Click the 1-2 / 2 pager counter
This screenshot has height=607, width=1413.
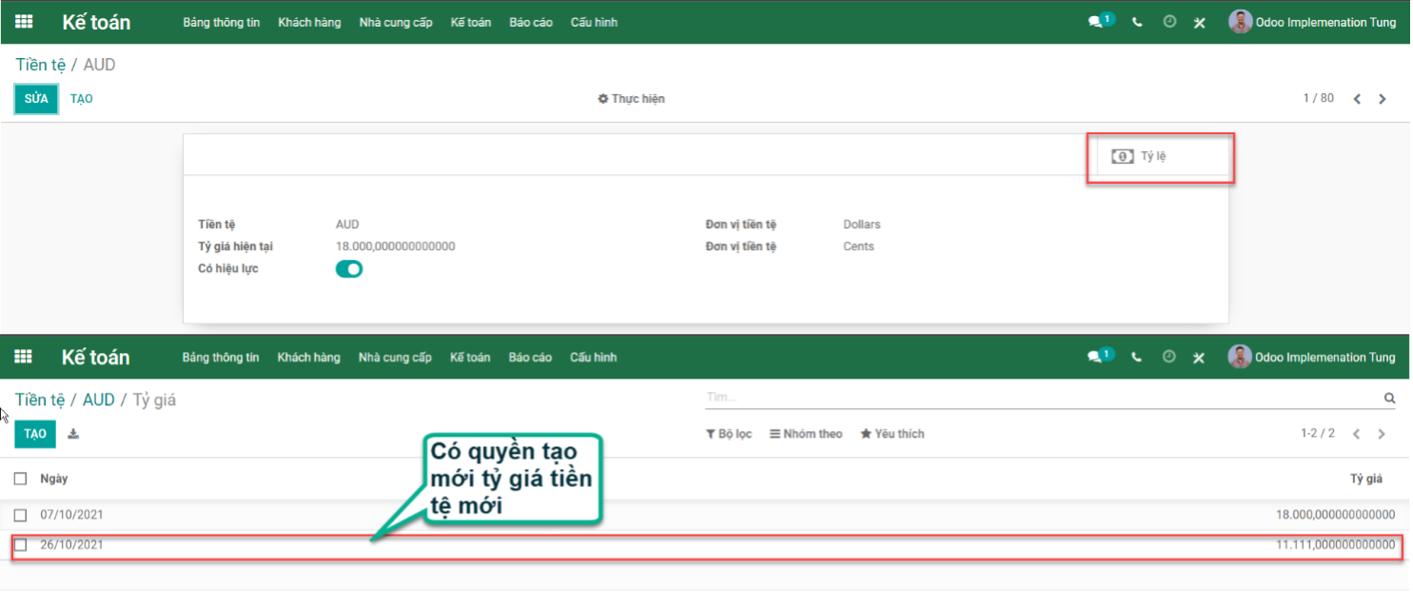(1318, 434)
